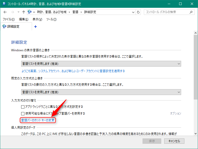Refresh the page with the reload icon

[x=138, y=12]
